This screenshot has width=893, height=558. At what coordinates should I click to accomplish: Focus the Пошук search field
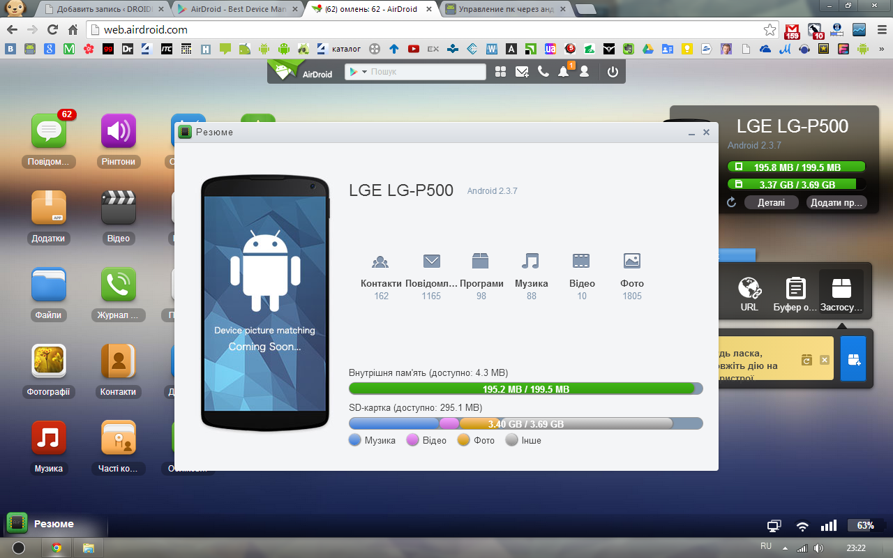pos(427,72)
